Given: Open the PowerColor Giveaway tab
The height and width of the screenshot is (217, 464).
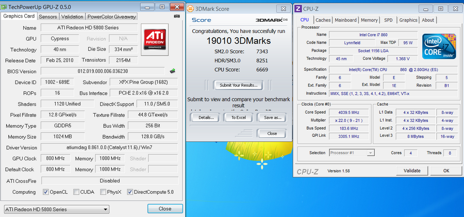Looking at the screenshot, I should click(x=111, y=16).
